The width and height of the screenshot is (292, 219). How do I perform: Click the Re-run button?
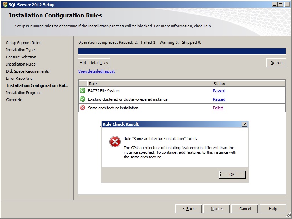coord(276,63)
